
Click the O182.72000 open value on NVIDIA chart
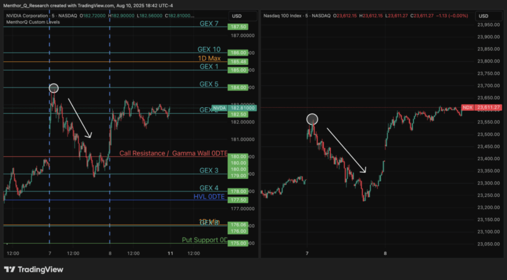click(93, 15)
